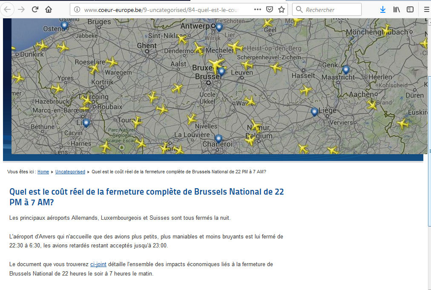Select the airplane near Waregem

click(x=112, y=62)
